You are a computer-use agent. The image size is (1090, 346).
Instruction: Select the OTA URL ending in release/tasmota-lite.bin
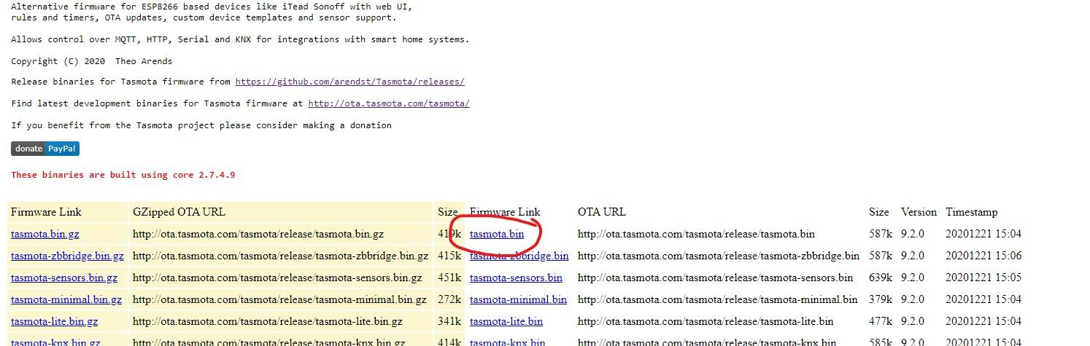[706, 321]
